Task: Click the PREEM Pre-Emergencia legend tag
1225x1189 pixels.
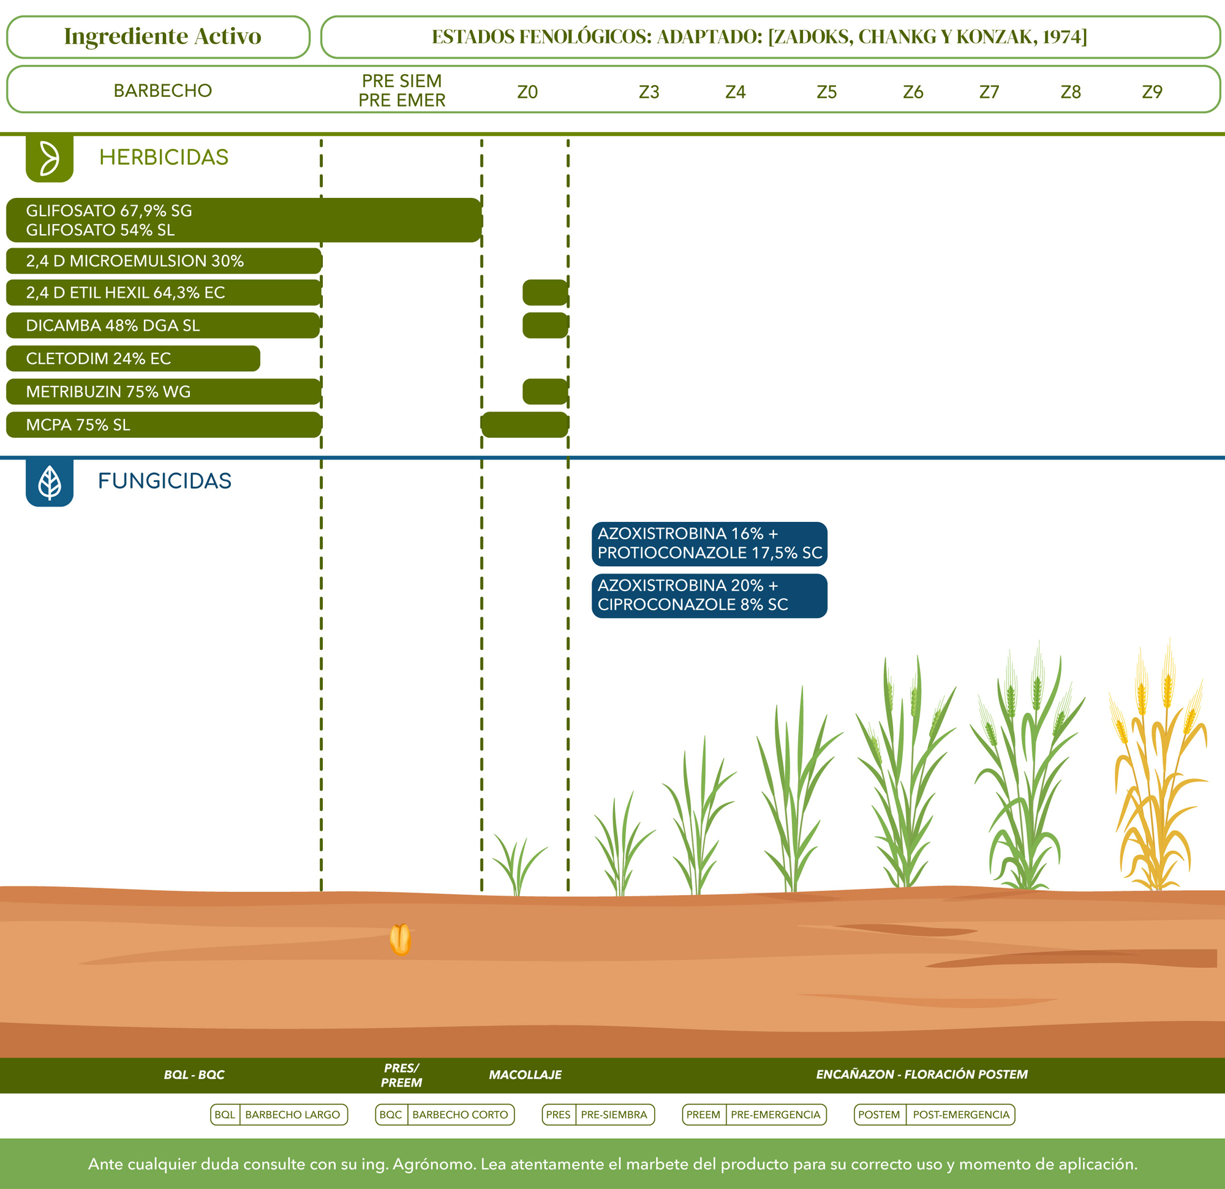Action: pyautogui.click(x=754, y=1115)
